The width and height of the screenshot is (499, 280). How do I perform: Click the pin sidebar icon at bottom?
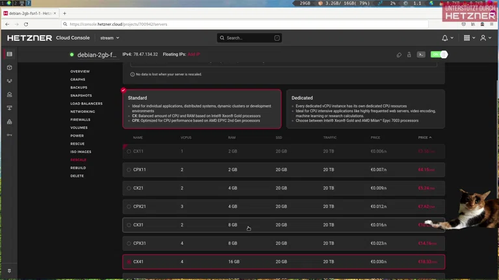(10, 271)
